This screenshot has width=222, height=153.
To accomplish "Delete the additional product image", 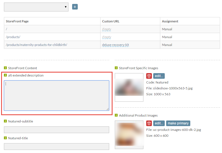I will [149, 123].
